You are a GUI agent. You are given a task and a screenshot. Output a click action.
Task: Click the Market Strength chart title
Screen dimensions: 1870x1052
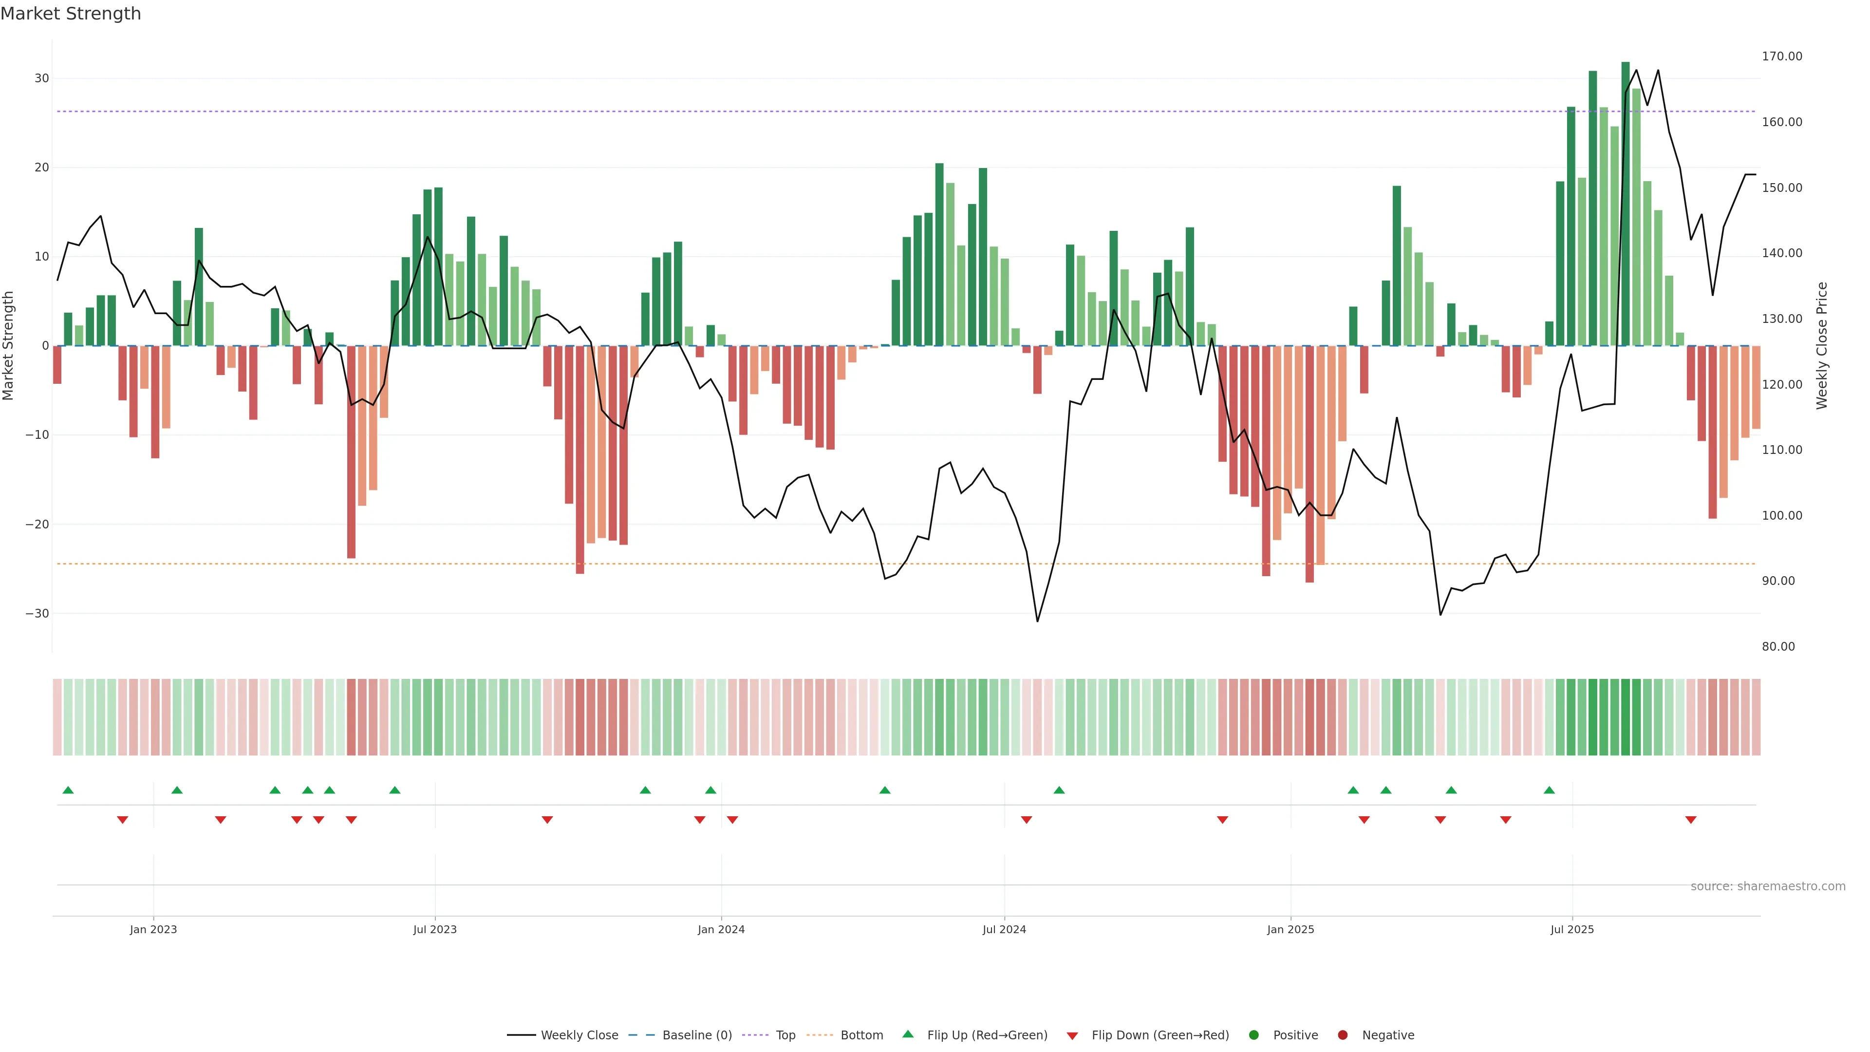coord(71,14)
